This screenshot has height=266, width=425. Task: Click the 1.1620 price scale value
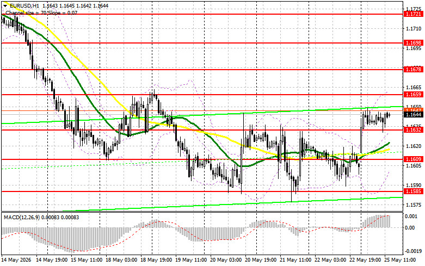pyautogui.click(x=414, y=146)
